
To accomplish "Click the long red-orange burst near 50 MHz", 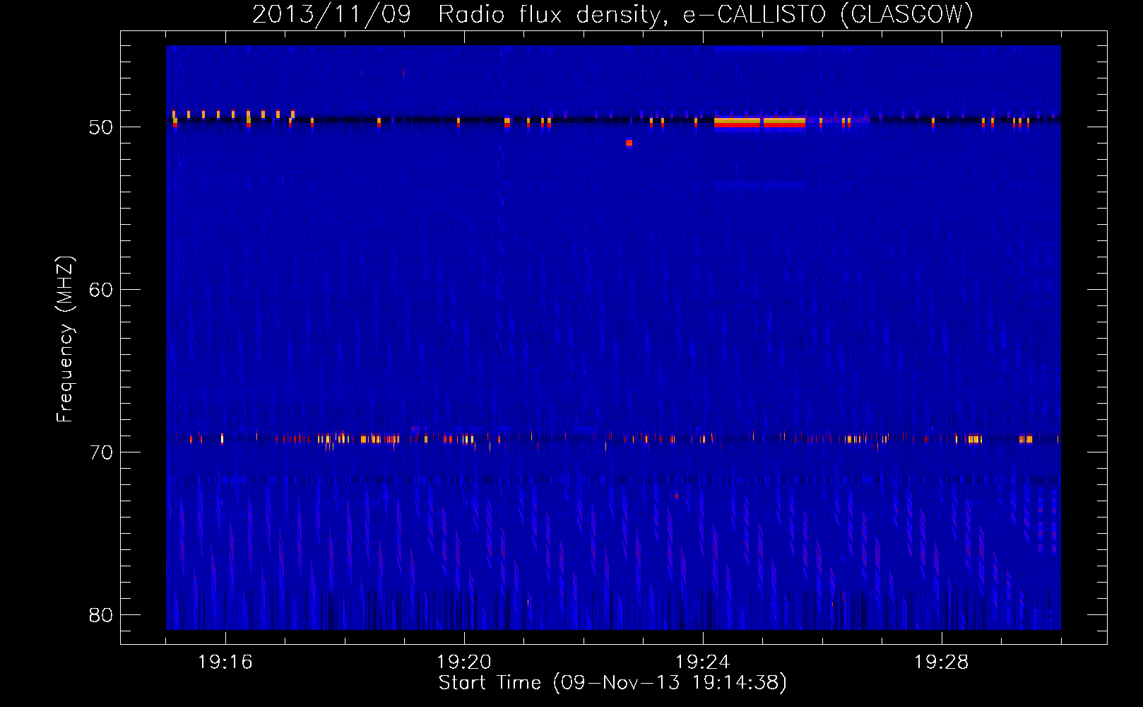I will [759, 123].
